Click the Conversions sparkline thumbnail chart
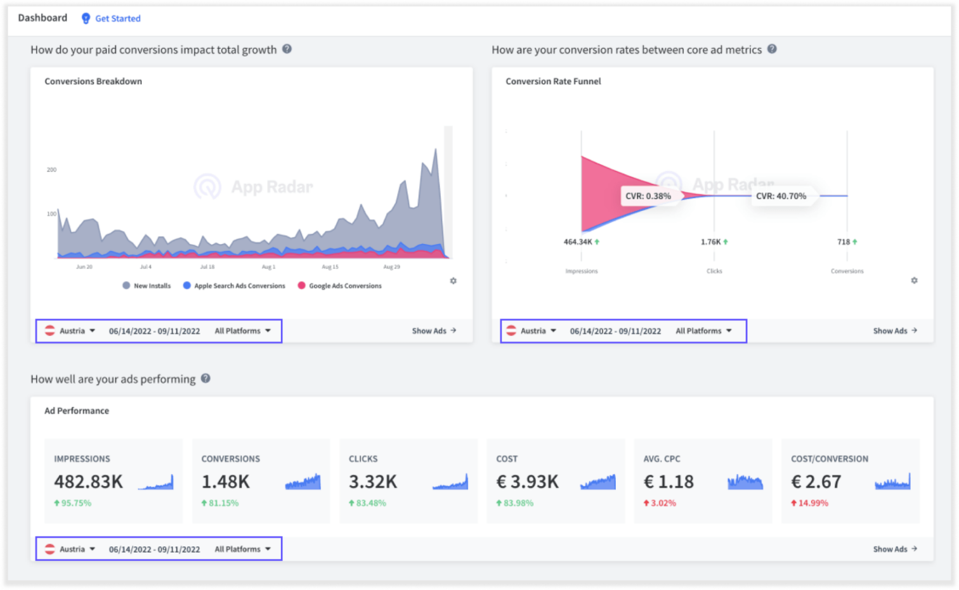The image size is (959, 590). (x=303, y=483)
